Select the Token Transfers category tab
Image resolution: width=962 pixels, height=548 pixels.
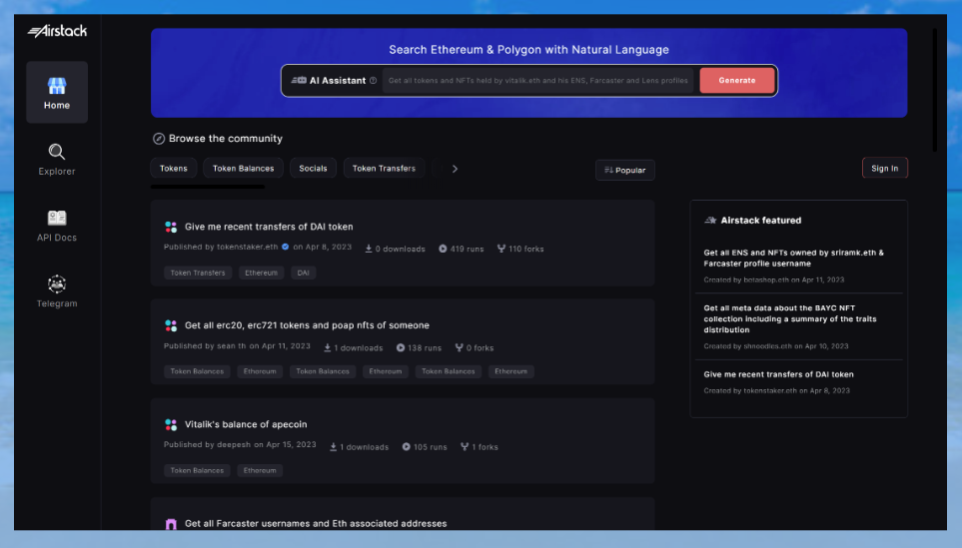384,169
